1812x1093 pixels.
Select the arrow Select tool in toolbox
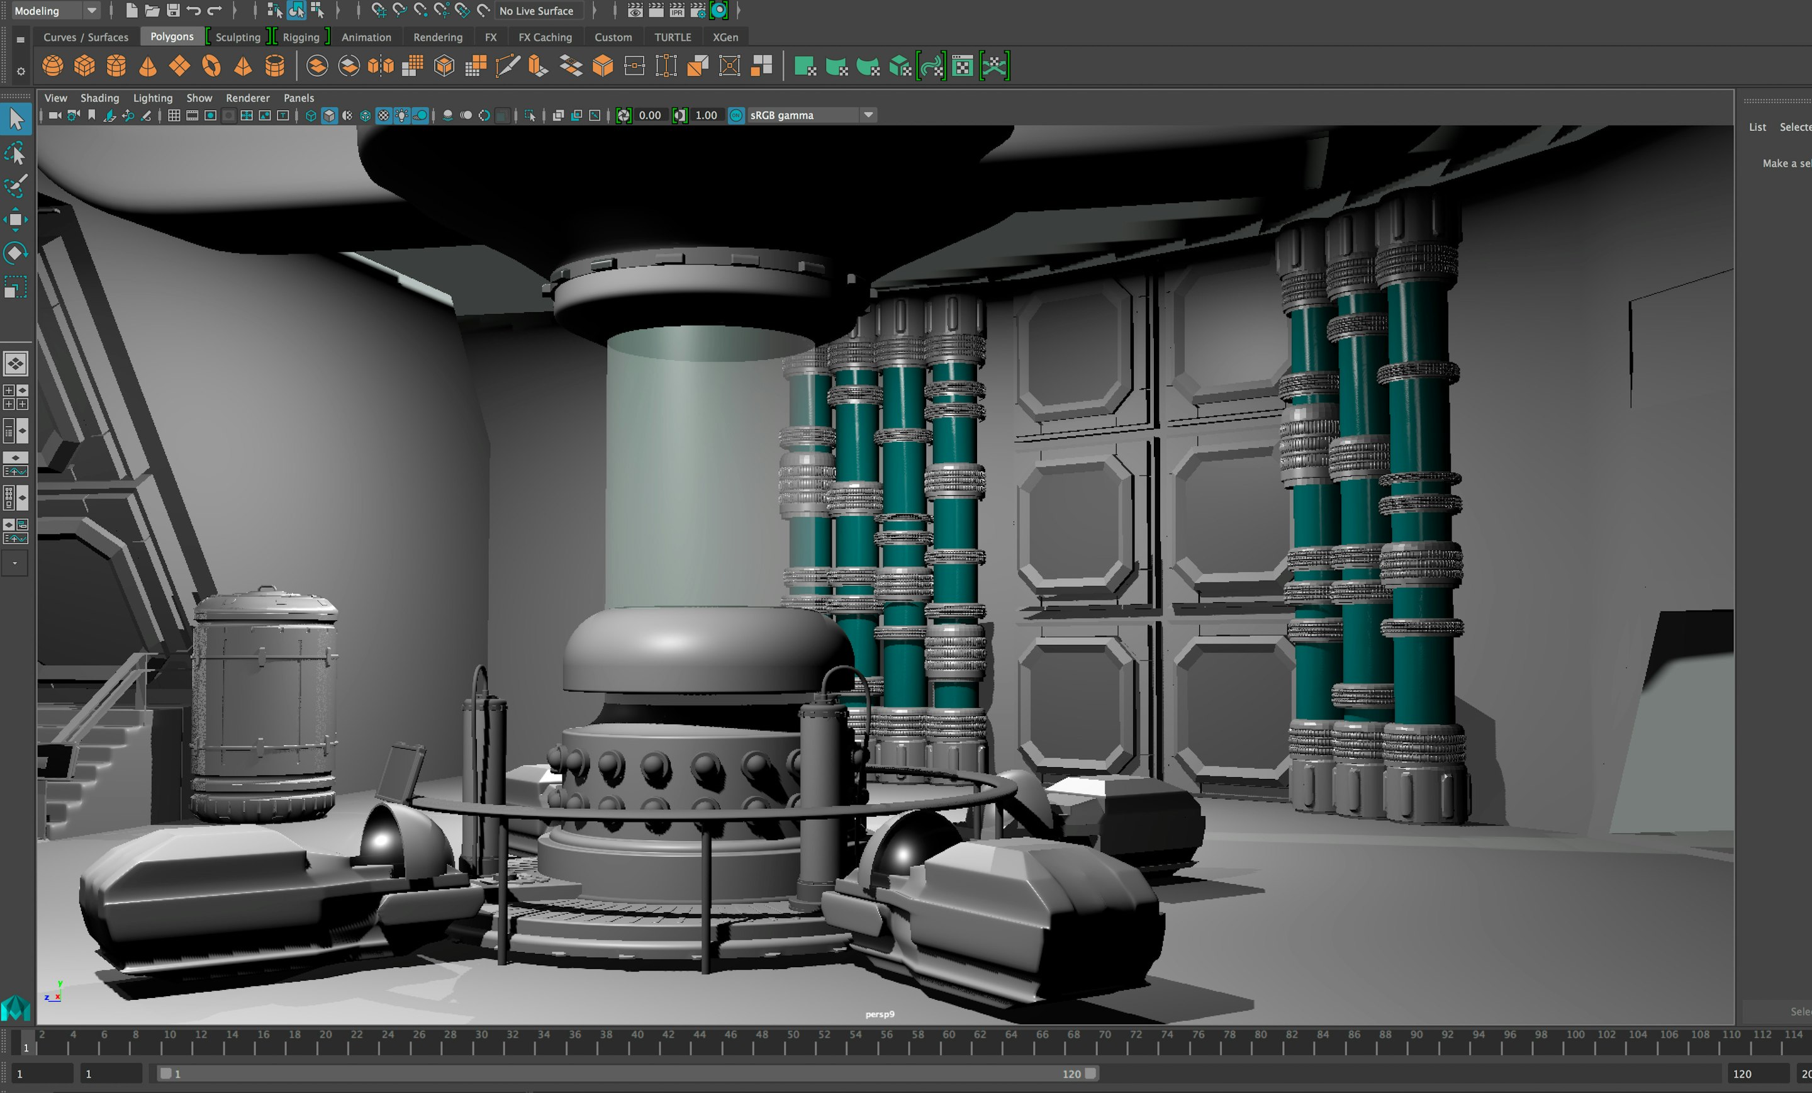click(16, 119)
